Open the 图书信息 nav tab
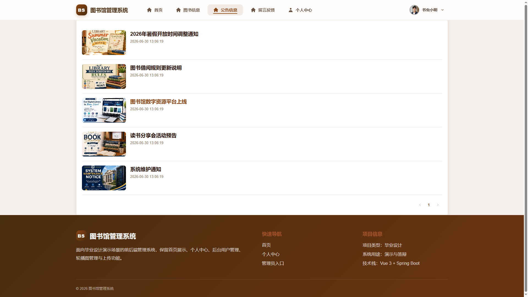This screenshot has width=528, height=297. (x=188, y=10)
